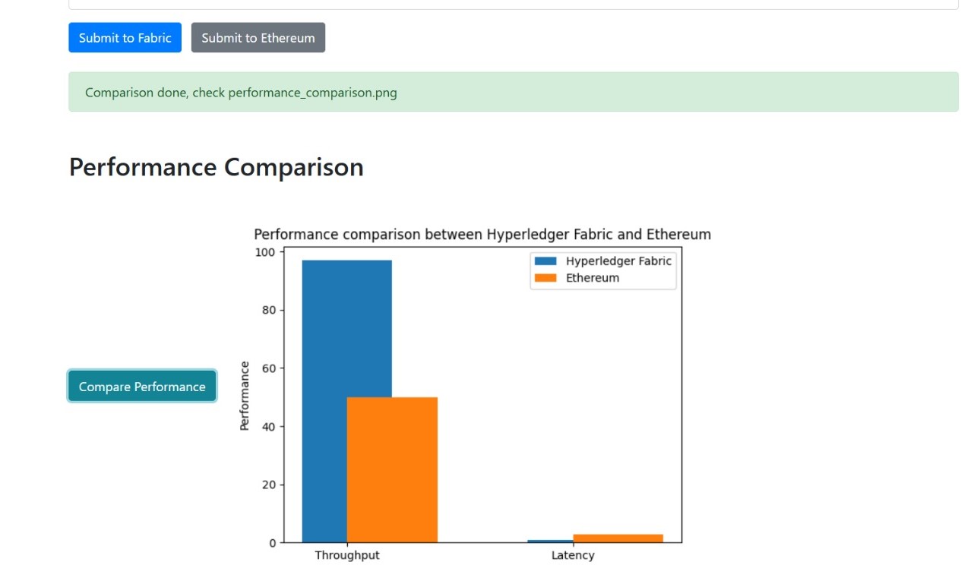Run Compare Performance
This screenshot has width=961, height=581.
pos(142,387)
